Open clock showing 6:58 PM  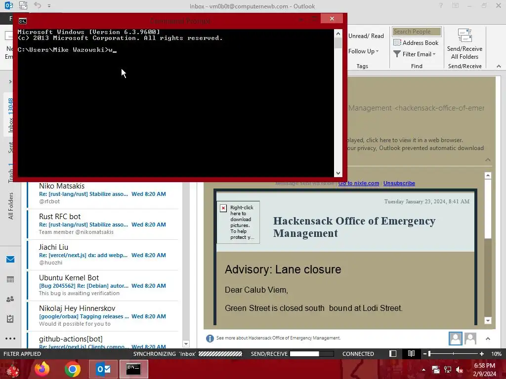pos(484,370)
